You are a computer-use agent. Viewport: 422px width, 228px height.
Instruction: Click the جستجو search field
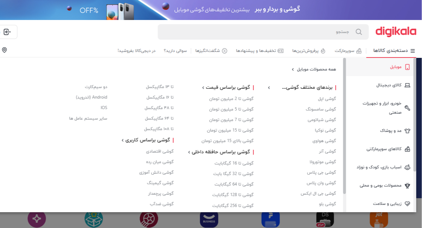coord(263,32)
